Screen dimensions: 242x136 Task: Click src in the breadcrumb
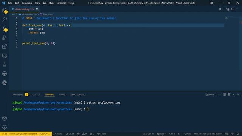(14, 14)
